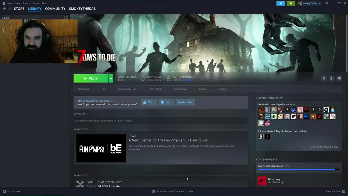
Task: Click the back navigation arrow
Action: 4,9
